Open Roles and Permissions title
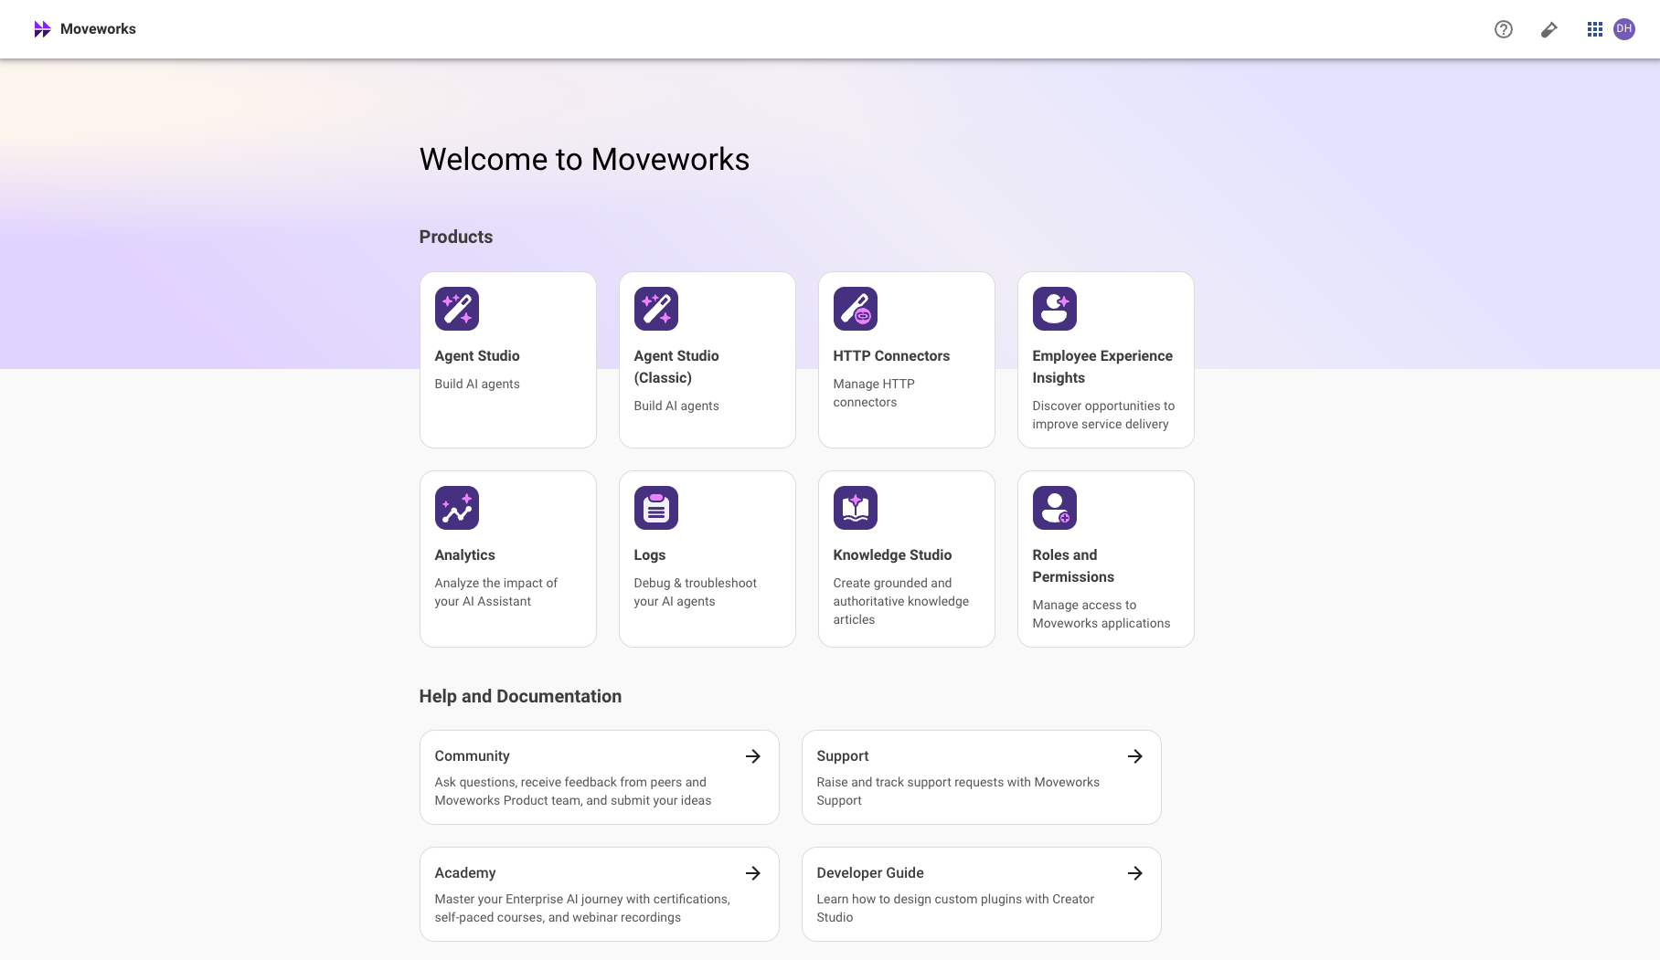The width and height of the screenshot is (1660, 960). 1073,566
